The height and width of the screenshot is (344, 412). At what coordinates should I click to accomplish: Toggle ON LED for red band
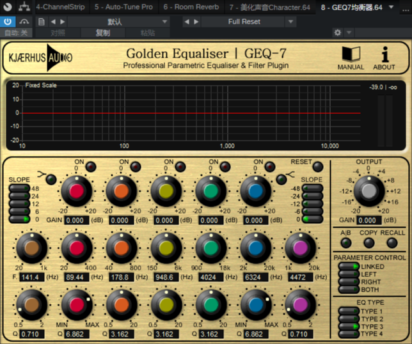(91, 166)
